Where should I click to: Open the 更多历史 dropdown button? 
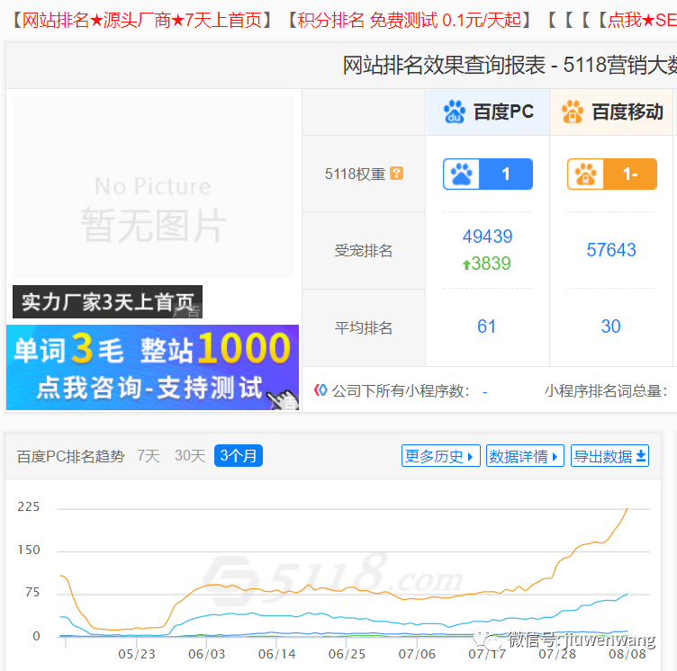[x=440, y=456]
